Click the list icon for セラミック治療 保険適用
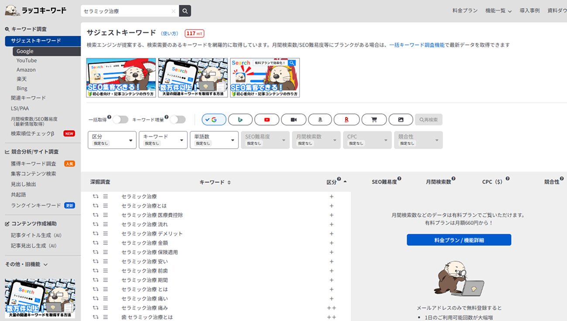567x321 pixels. click(x=106, y=252)
